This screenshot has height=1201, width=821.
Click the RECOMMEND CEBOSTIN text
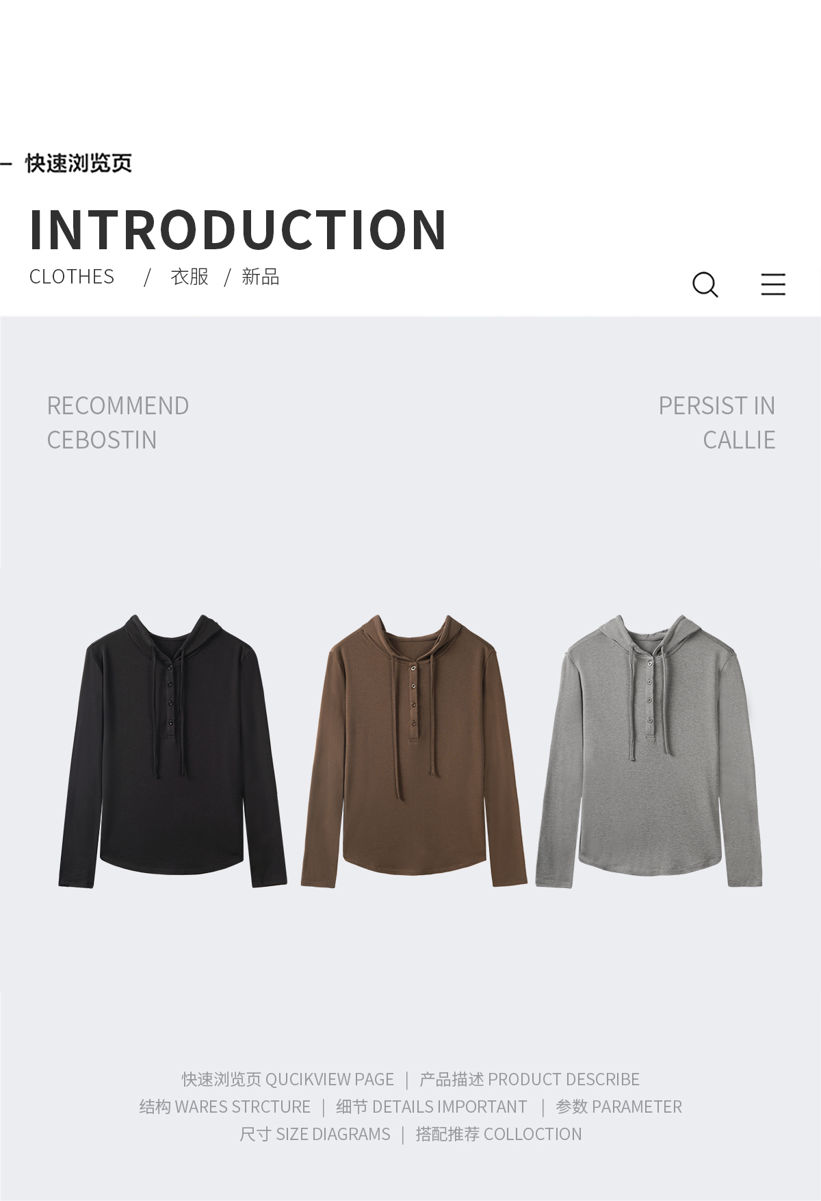coord(118,422)
